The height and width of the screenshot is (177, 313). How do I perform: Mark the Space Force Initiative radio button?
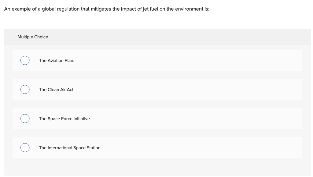pos(25,119)
